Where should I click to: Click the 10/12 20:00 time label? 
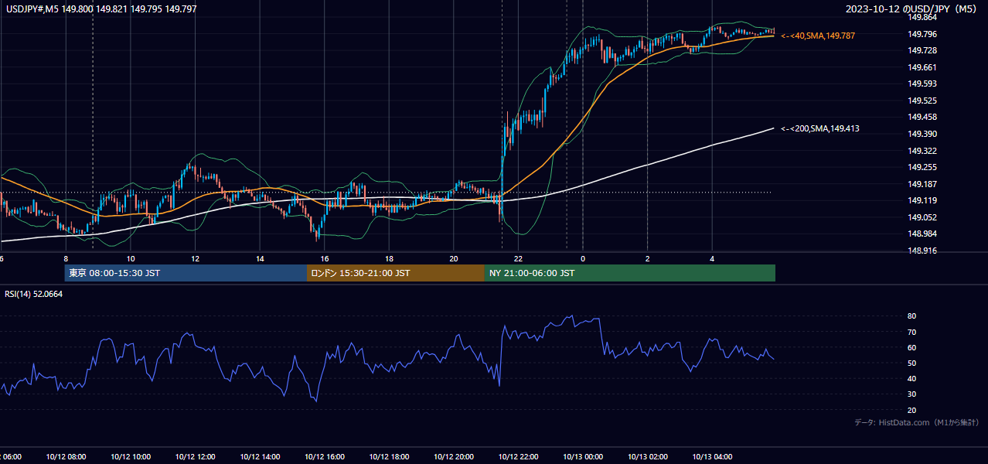click(453, 457)
